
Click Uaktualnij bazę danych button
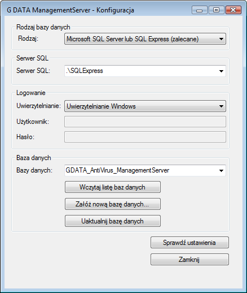click(113, 221)
